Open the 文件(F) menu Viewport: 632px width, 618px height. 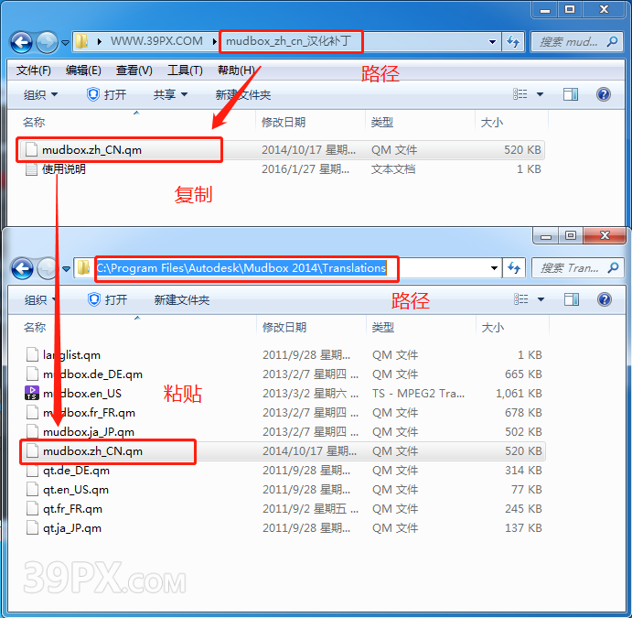(34, 70)
